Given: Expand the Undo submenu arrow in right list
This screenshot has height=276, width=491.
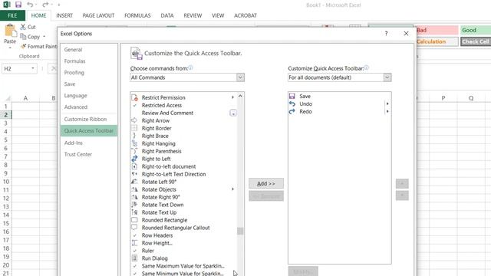Looking at the screenshot, I should (387, 104).
